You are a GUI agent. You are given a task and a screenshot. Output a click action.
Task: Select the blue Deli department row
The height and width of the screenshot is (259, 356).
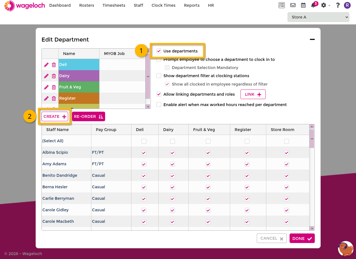pos(79,65)
